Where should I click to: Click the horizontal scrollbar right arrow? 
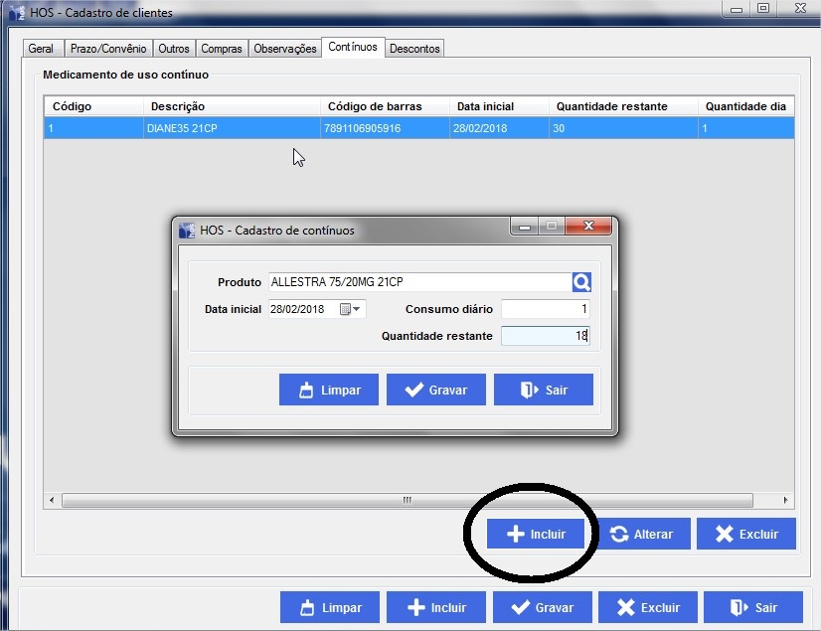point(785,500)
